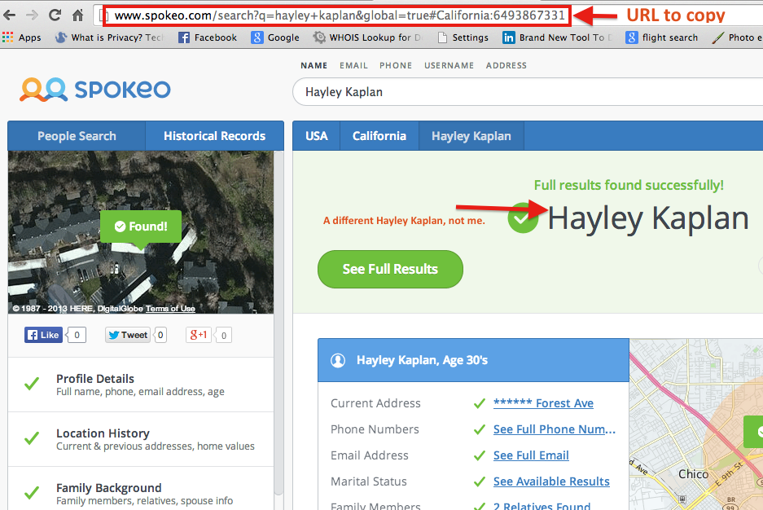Open the Photo editor bookmark
This screenshot has width=763, height=510.
click(737, 37)
